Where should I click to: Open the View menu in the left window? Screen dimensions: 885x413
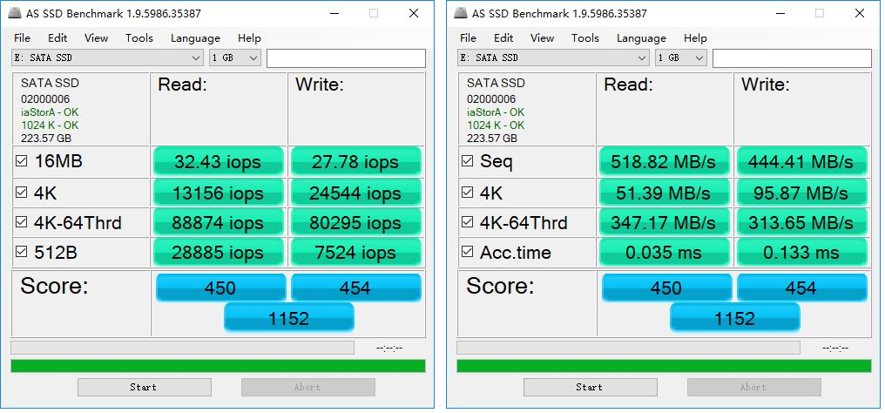click(x=96, y=37)
